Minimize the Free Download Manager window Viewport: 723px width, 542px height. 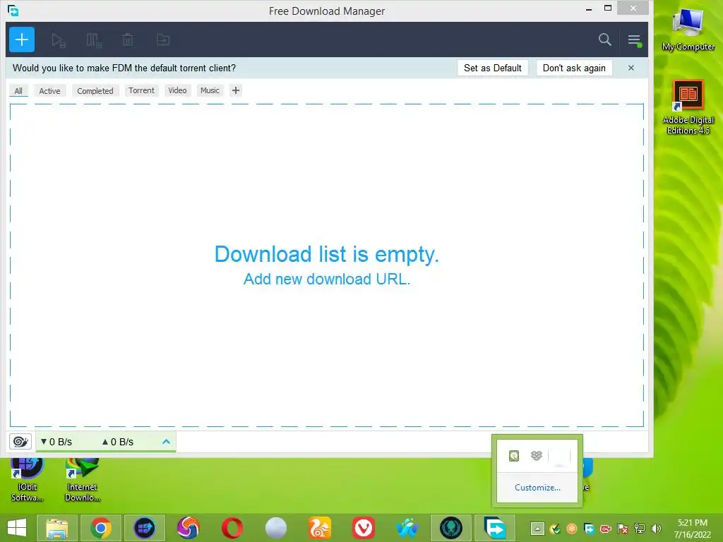pyautogui.click(x=589, y=8)
